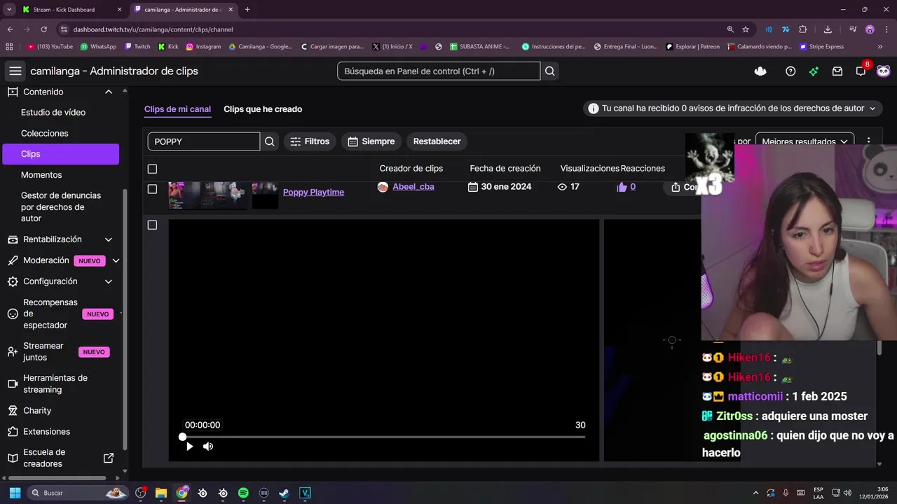The width and height of the screenshot is (897, 504).
Task: Select Clips in the sidebar
Action: (60, 154)
